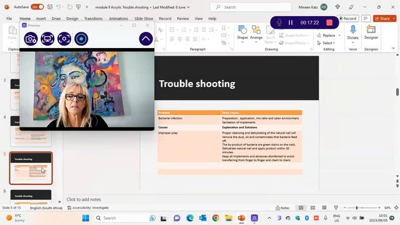Open the Slide Show tab
The height and width of the screenshot is (225, 400).
click(x=144, y=19)
